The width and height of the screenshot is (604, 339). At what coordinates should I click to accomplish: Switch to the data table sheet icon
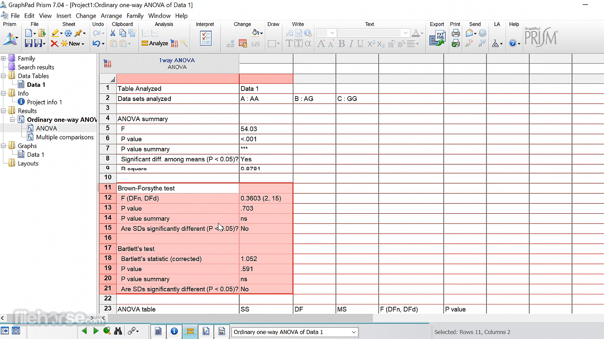[x=158, y=331]
